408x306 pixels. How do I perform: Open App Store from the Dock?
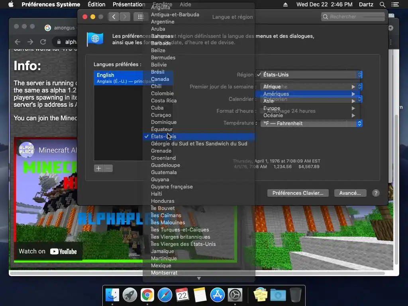217,295
